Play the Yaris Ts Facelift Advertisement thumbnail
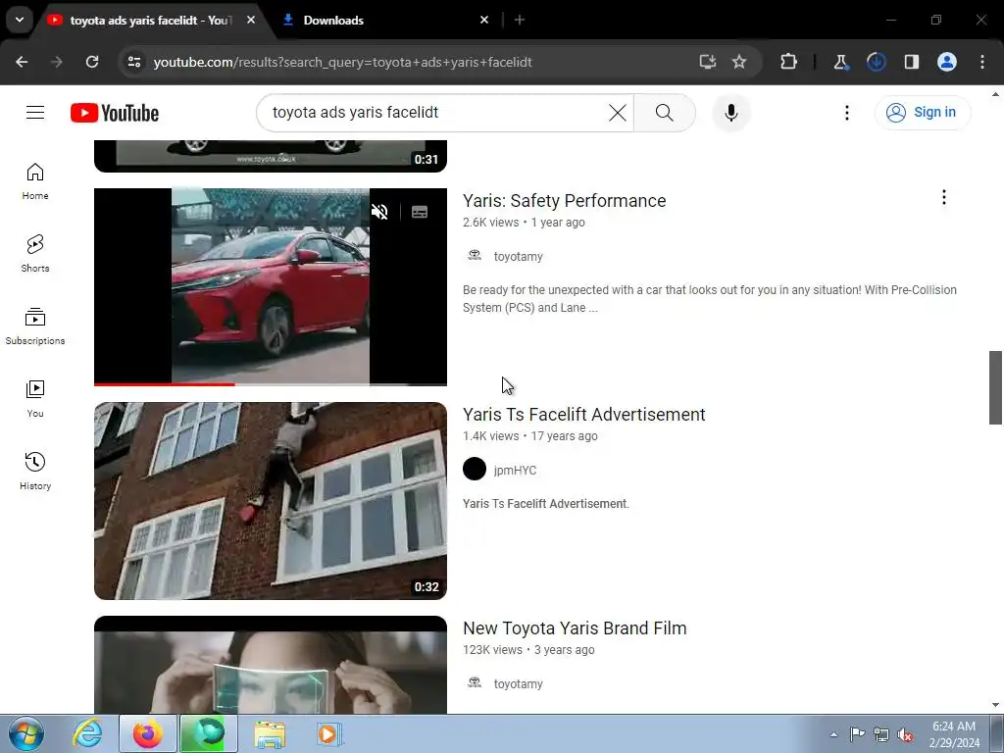The height and width of the screenshot is (753, 1004). click(271, 501)
